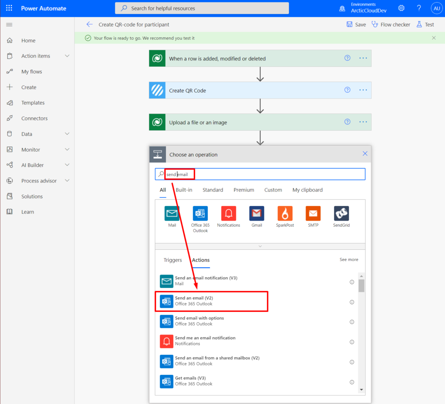Collapse the left navigation hamburger menu
The height and width of the screenshot is (404, 445).
pos(10,25)
